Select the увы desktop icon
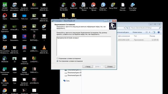Viewport: 168px width, 94px height. pos(24,48)
